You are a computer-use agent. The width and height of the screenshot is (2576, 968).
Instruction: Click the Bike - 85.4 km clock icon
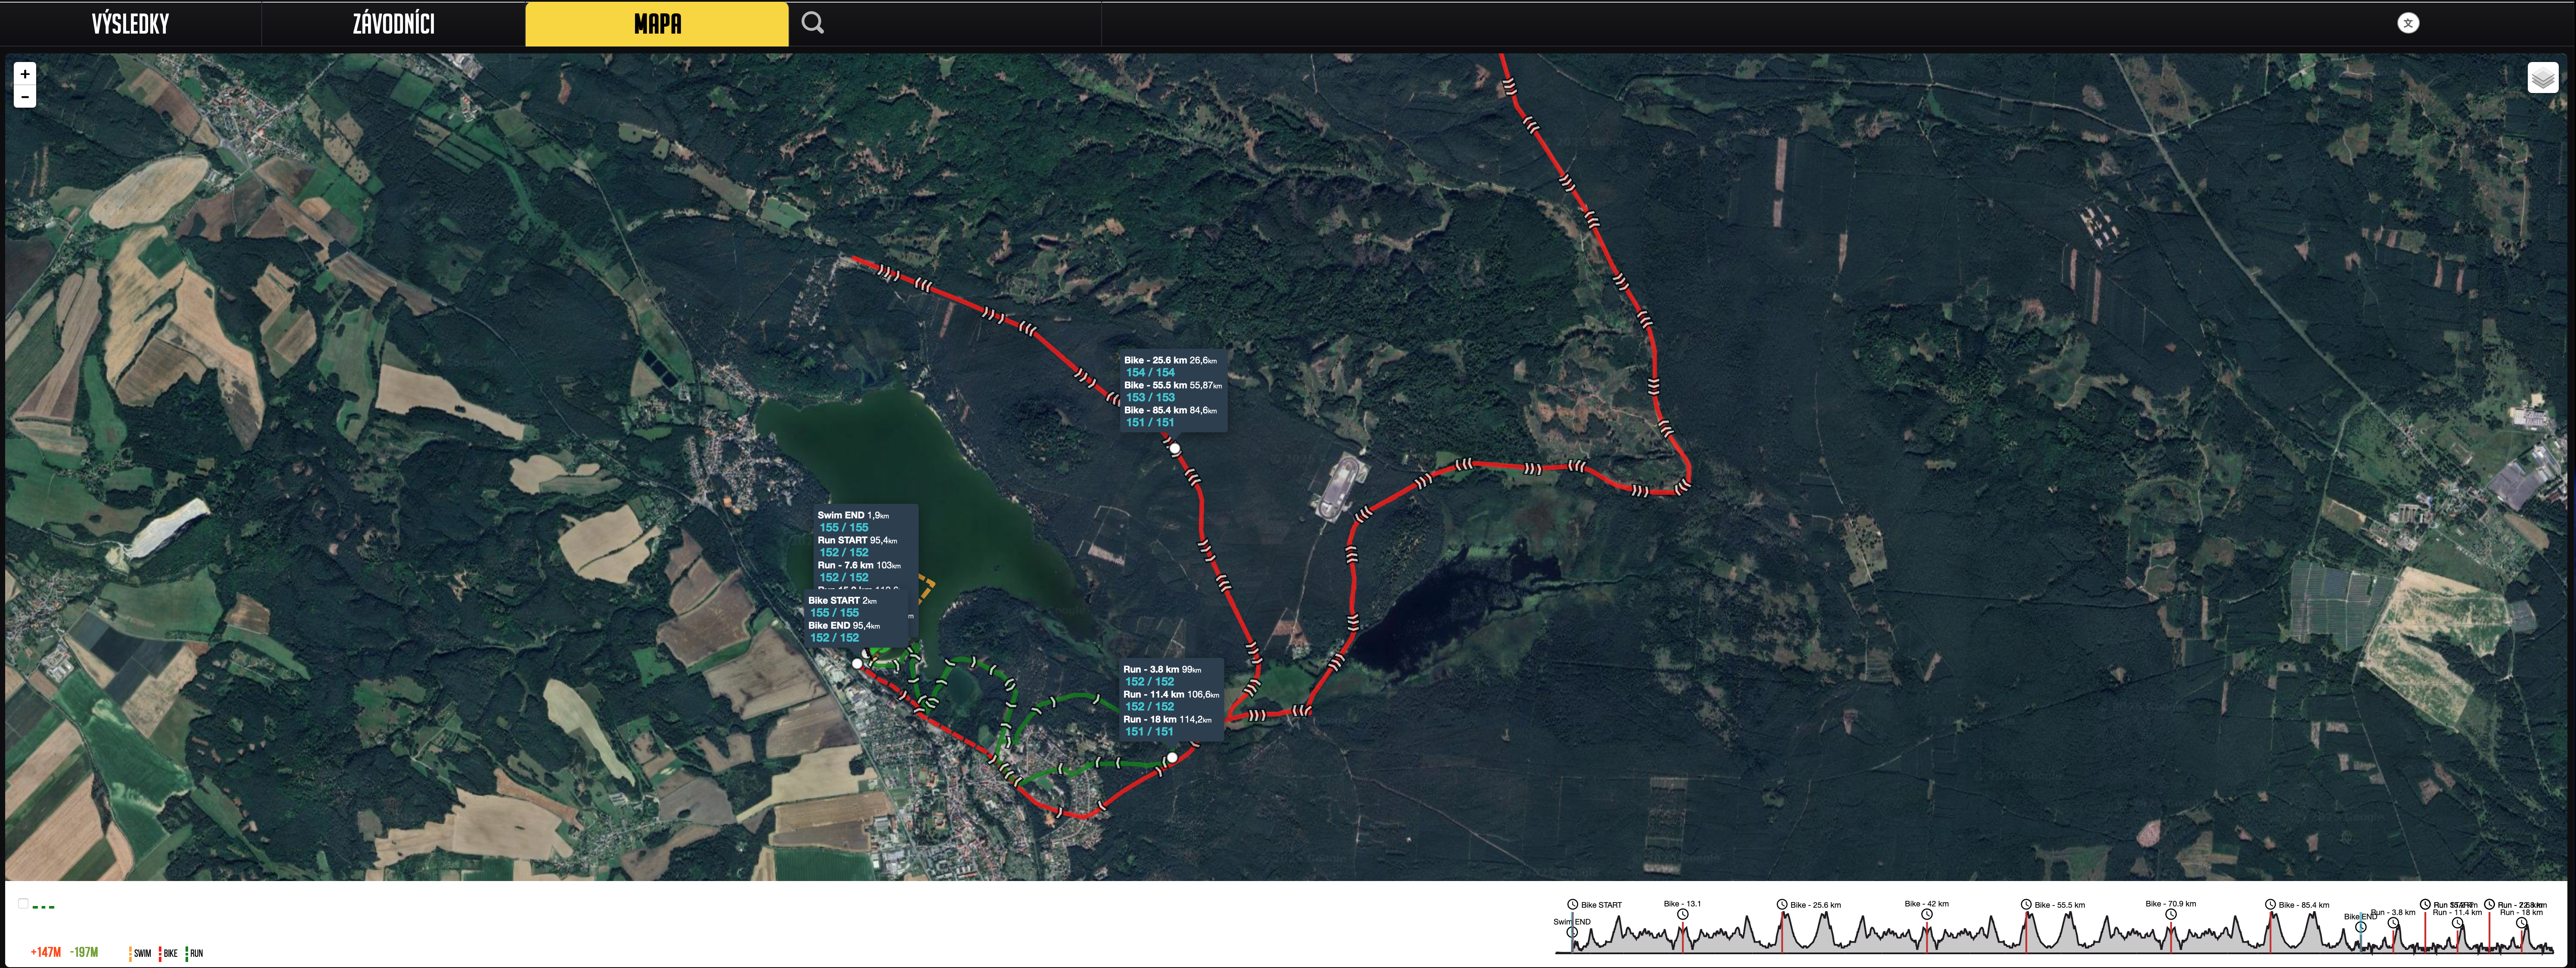tap(2270, 904)
